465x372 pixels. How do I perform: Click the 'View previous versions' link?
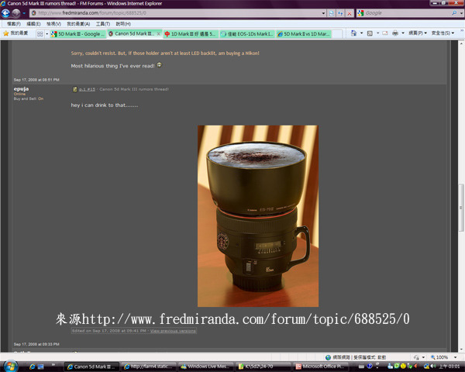(173, 331)
